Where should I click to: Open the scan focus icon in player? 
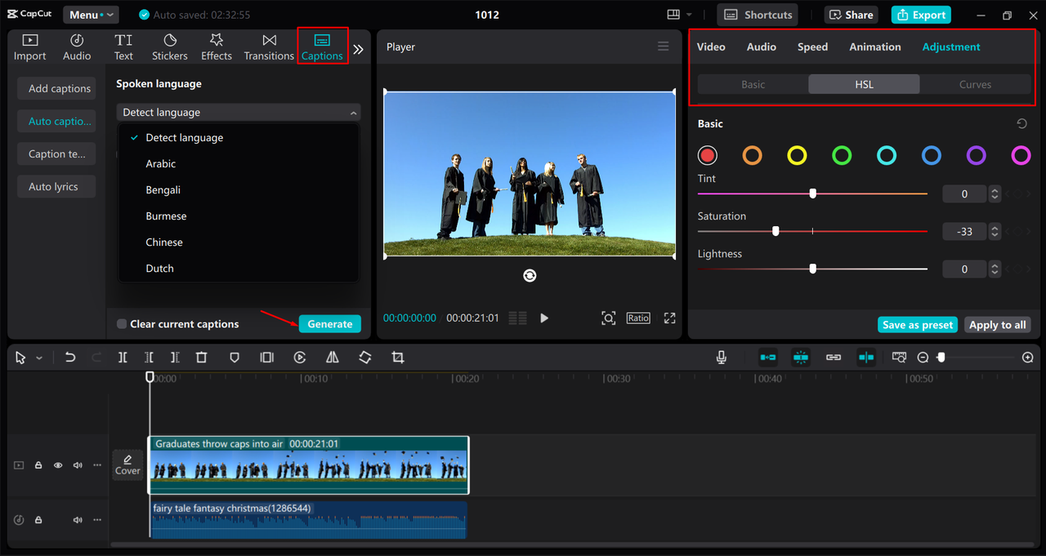pyautogui.click(x=608, y=318)
